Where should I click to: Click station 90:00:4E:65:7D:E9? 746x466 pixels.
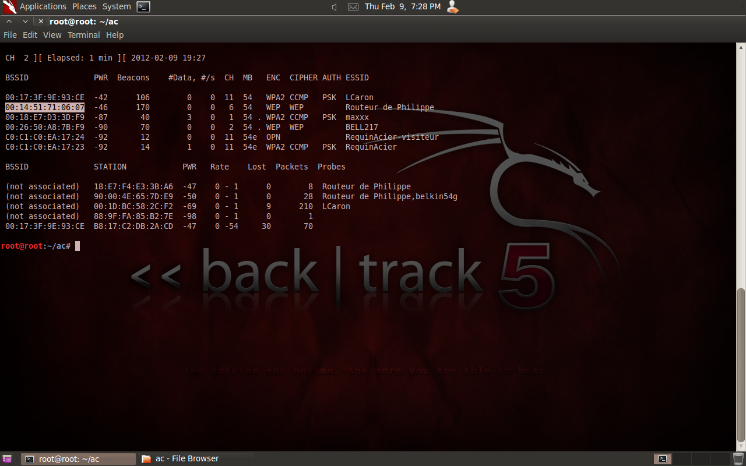pos(133,196)
